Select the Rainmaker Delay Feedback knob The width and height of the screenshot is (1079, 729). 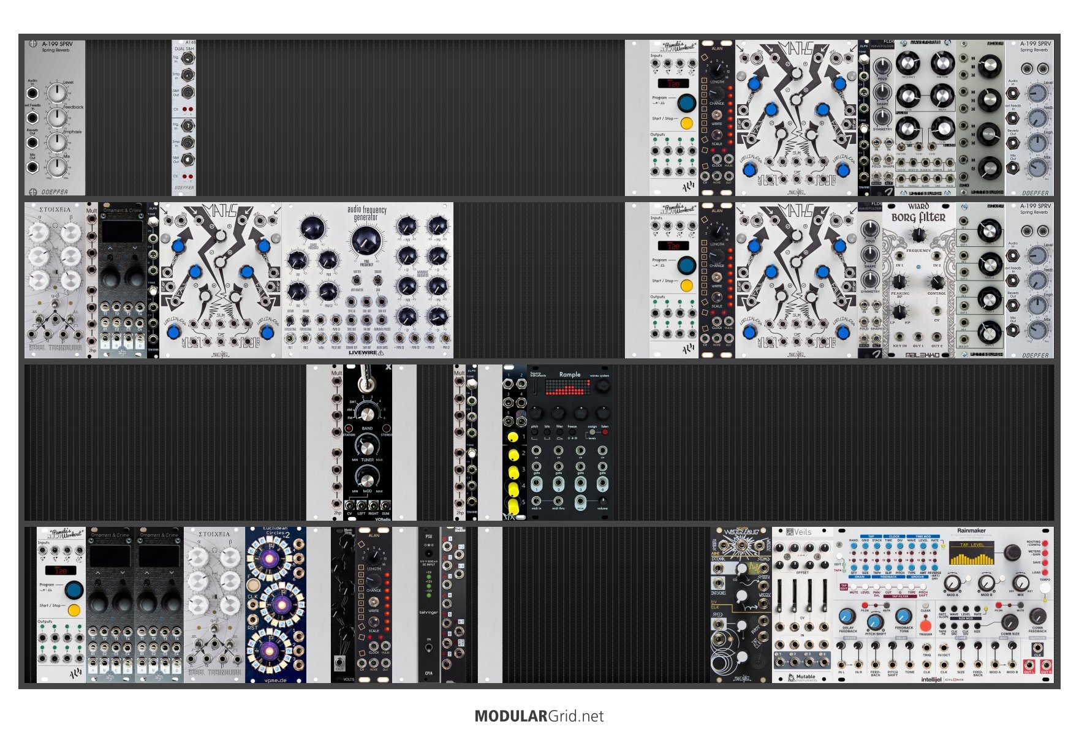(847, 617)
